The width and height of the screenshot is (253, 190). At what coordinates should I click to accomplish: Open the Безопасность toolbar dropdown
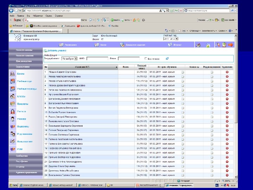[x=209, y=31]
